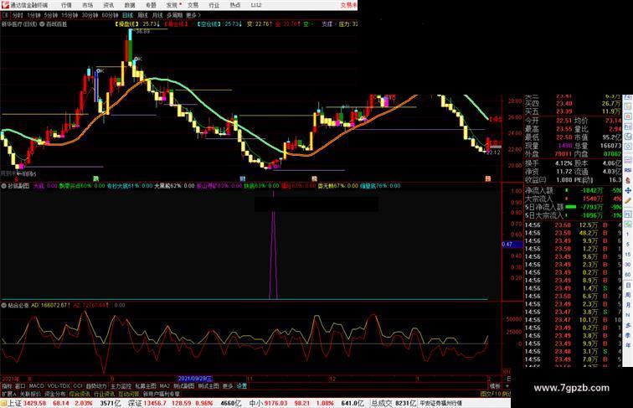The image size is (633, 408).
Task: Click 日 period in the right sidebar
Action: pos(628,285)
